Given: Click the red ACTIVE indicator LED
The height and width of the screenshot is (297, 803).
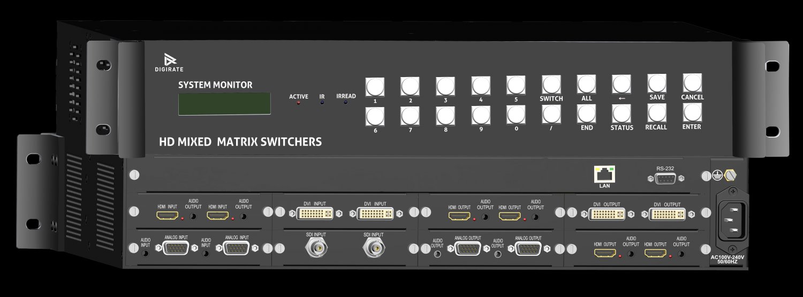Looking at the screenshot, I should tap(298, 103).
